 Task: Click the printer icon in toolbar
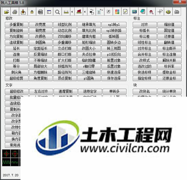pyautogui.click(x=15, y=12)
